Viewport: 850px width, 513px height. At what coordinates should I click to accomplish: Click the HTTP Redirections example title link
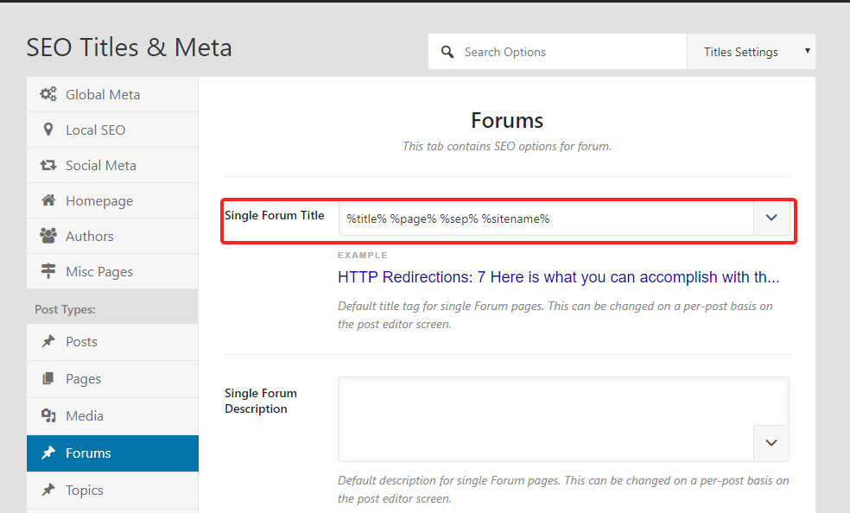pos(558,277)
